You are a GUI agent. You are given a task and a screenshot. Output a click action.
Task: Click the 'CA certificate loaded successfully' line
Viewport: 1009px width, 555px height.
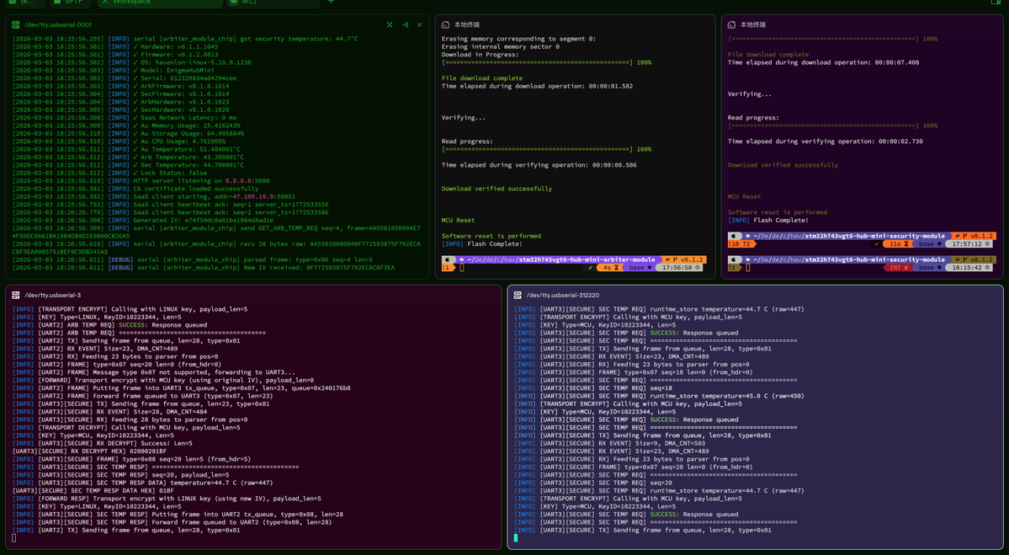pyautogui.click(x=135, y=189)
